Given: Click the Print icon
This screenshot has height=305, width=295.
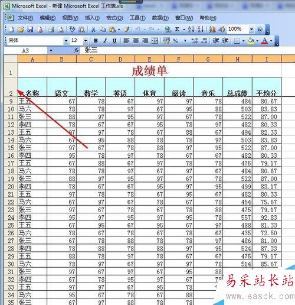Looking at the screenshot, I should (51, 30).
